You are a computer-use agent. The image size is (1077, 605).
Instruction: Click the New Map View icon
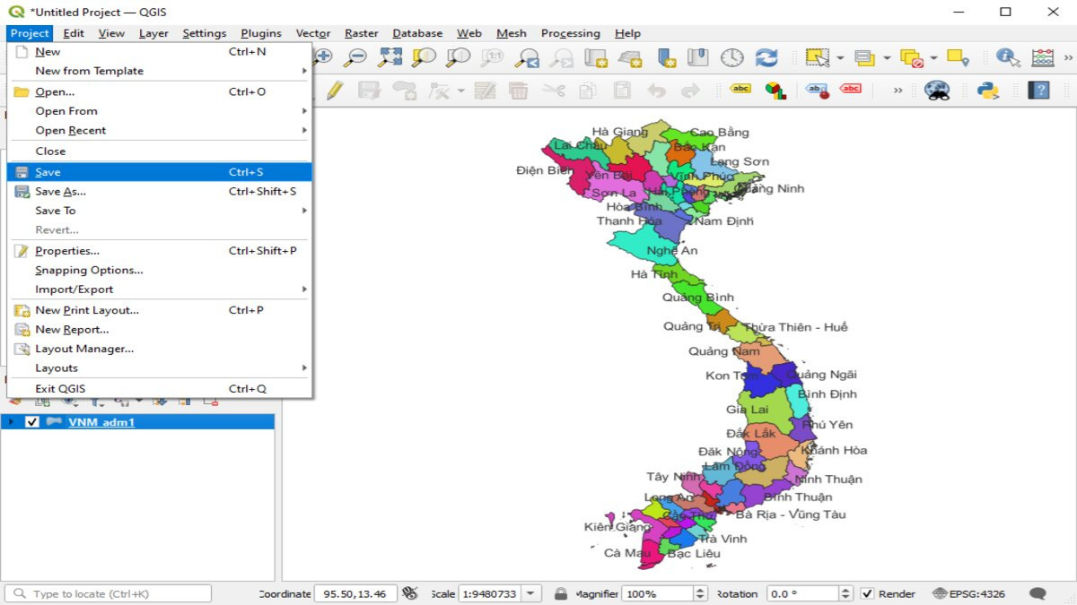click(x=596, y=57)
